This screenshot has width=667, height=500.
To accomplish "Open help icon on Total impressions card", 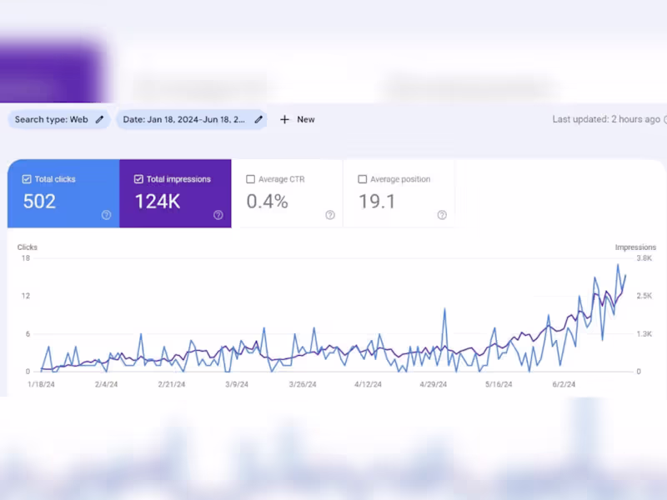I will coord(218,215).
